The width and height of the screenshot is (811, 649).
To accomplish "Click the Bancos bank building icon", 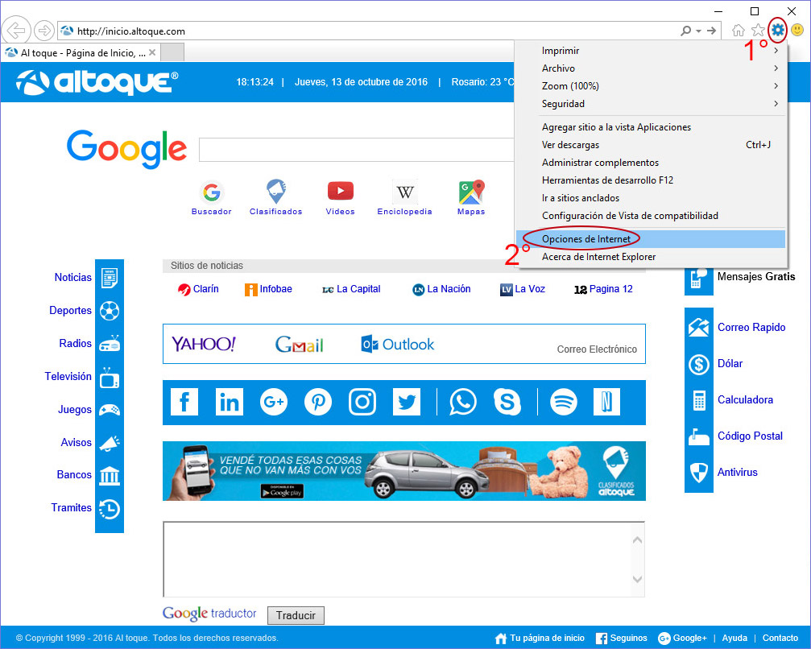I will pyautogui.click(x=110, y=475).
